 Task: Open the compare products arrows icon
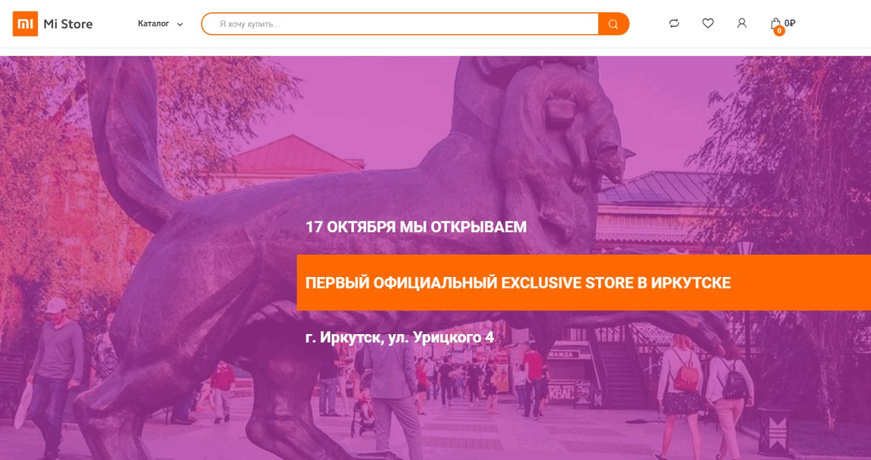(x=674, y=23)
